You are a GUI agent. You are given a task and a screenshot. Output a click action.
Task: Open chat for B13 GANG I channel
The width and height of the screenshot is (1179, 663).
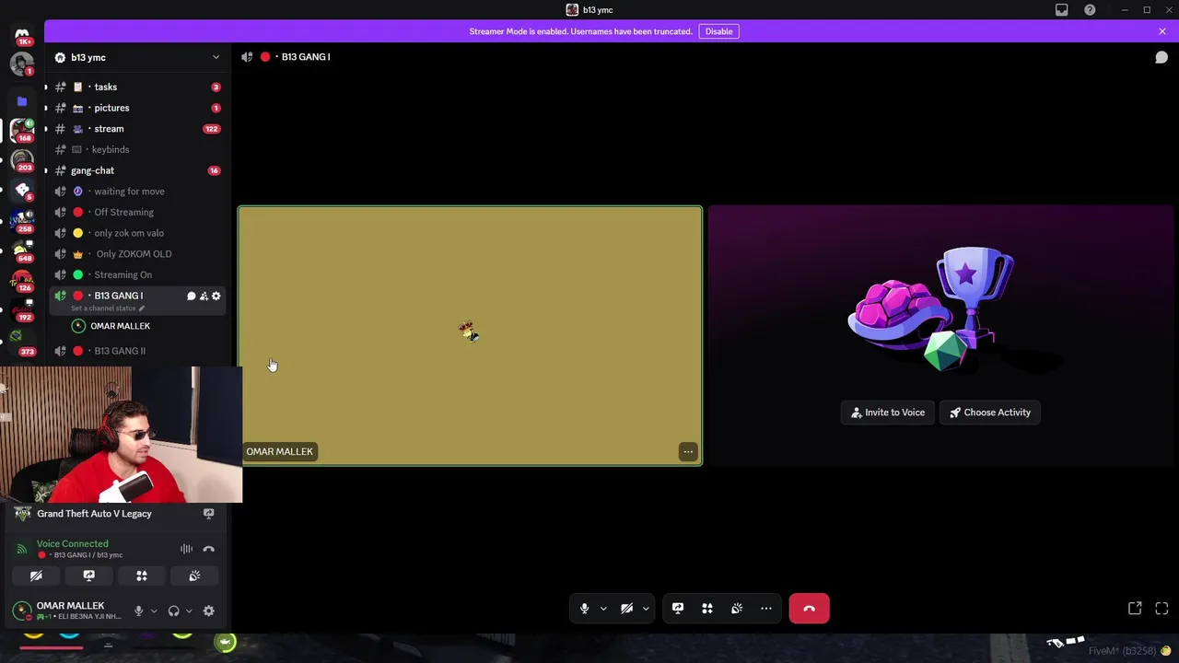pyautogui.click(x=192, y=296)
